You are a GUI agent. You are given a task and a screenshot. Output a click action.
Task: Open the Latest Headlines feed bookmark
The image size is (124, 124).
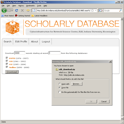39,16
